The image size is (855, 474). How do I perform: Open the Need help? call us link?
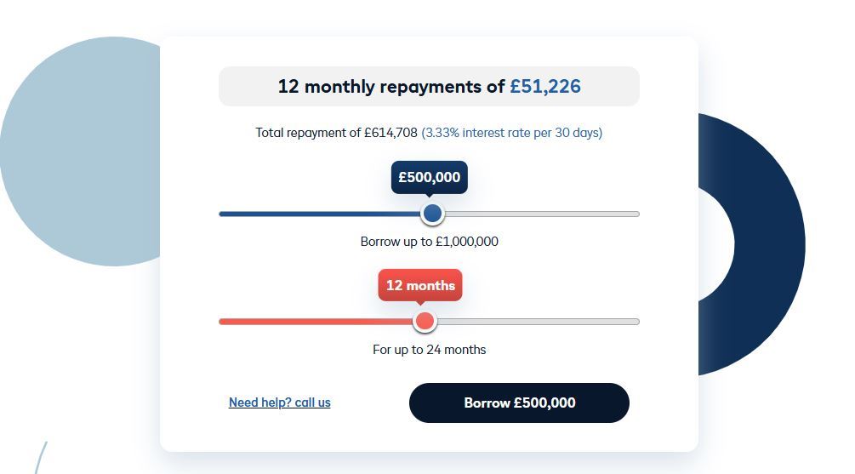279,403
